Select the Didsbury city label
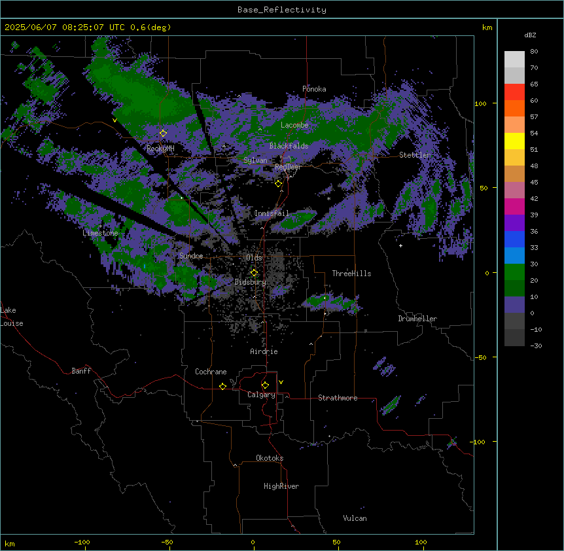The width and height of the screenshot is (564, 551). [250, 282]
